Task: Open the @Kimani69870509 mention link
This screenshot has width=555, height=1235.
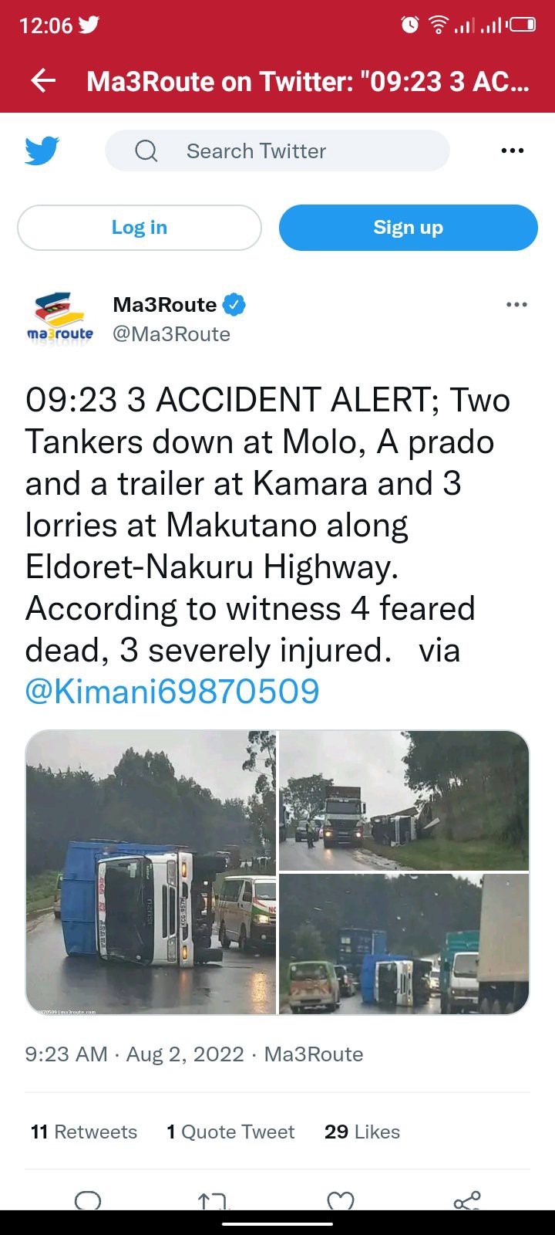Action: [x=173, y=692]
